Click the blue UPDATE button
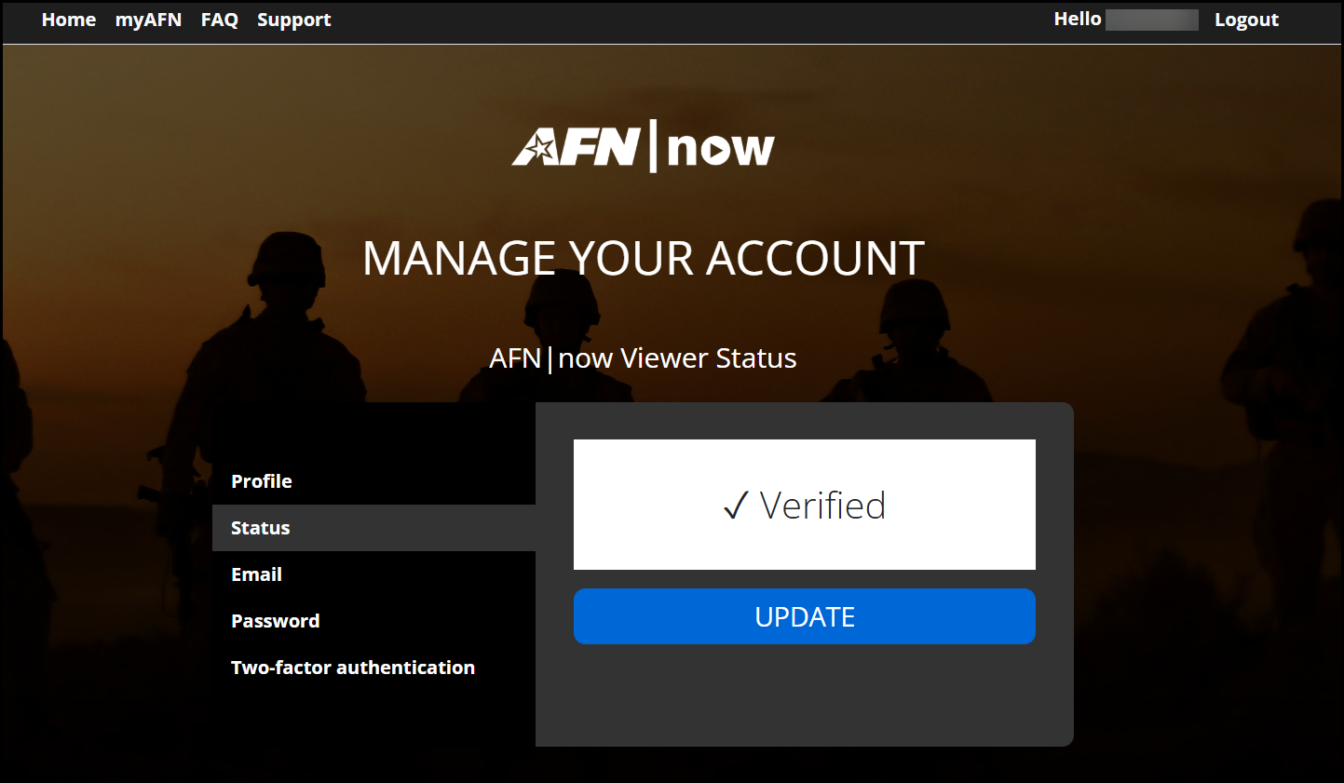The height and width of the screenshot is (783, 1344). (805, 616)
